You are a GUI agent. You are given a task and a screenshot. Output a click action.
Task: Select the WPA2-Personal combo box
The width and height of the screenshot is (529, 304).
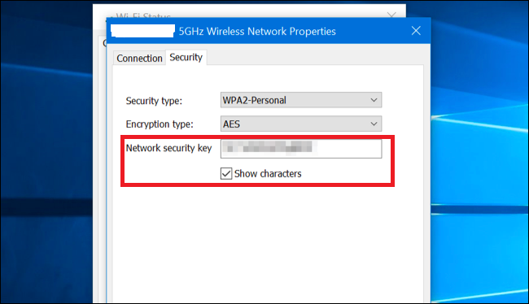pos(301,100)
